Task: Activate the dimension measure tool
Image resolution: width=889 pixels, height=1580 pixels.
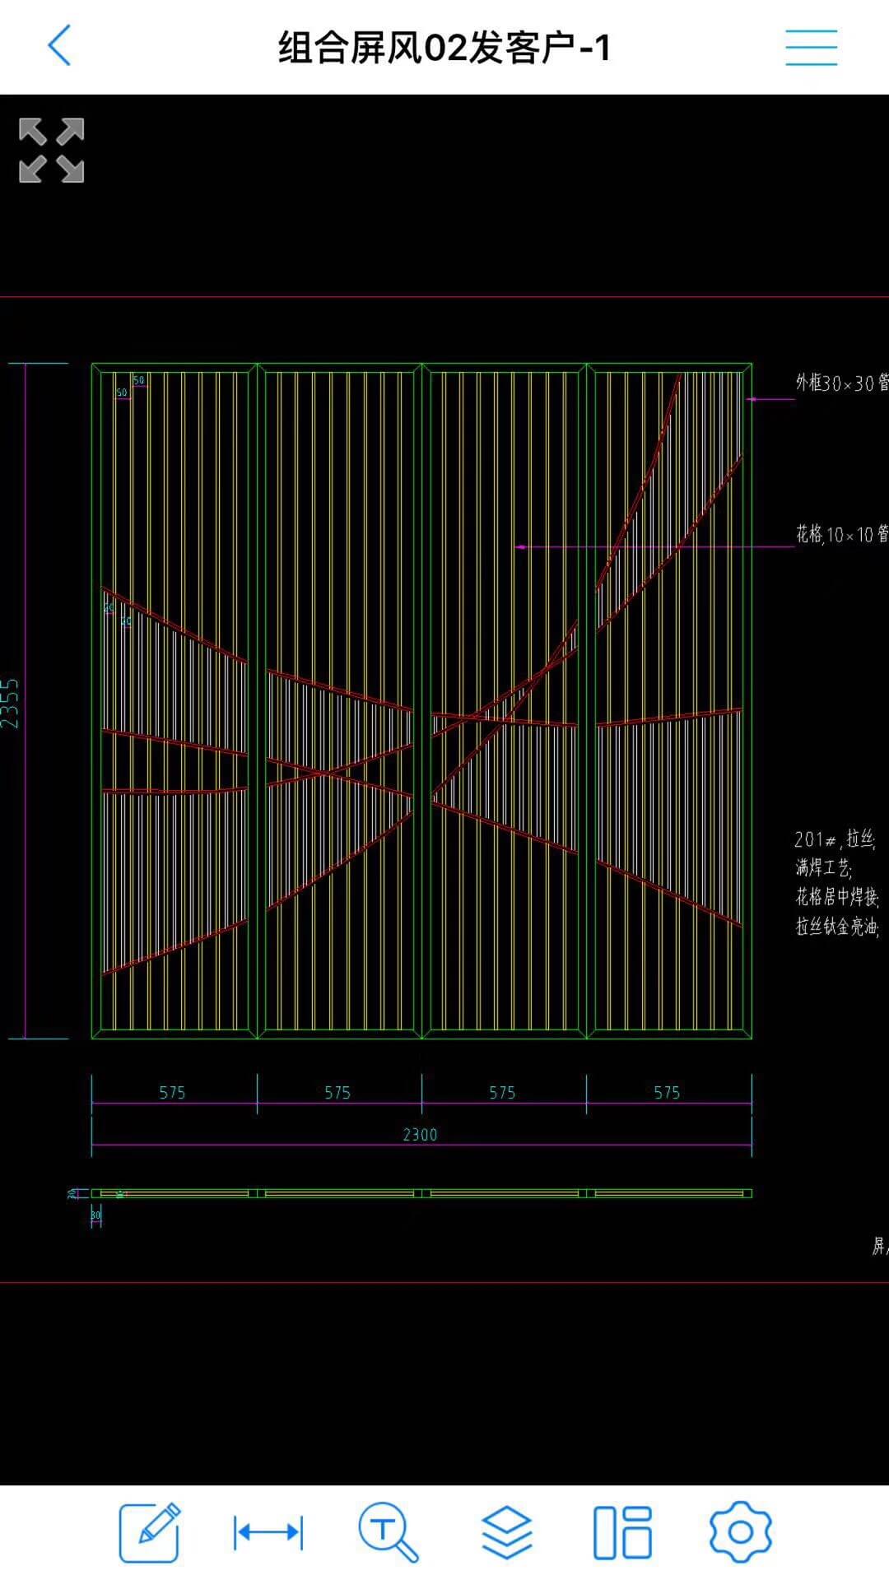Action: click(x=268, y=1532)
